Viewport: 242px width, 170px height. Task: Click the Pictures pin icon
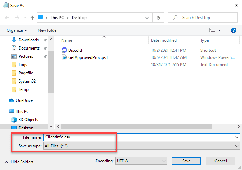click(45, 56)
